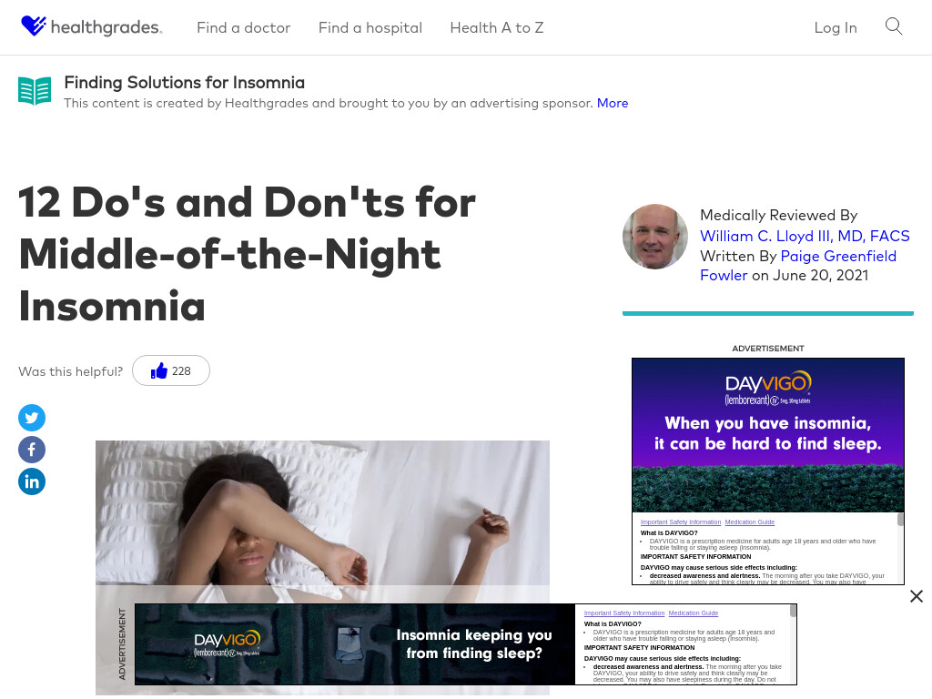
Task: Share article on Twitter
Action: [x=32, y=418]
